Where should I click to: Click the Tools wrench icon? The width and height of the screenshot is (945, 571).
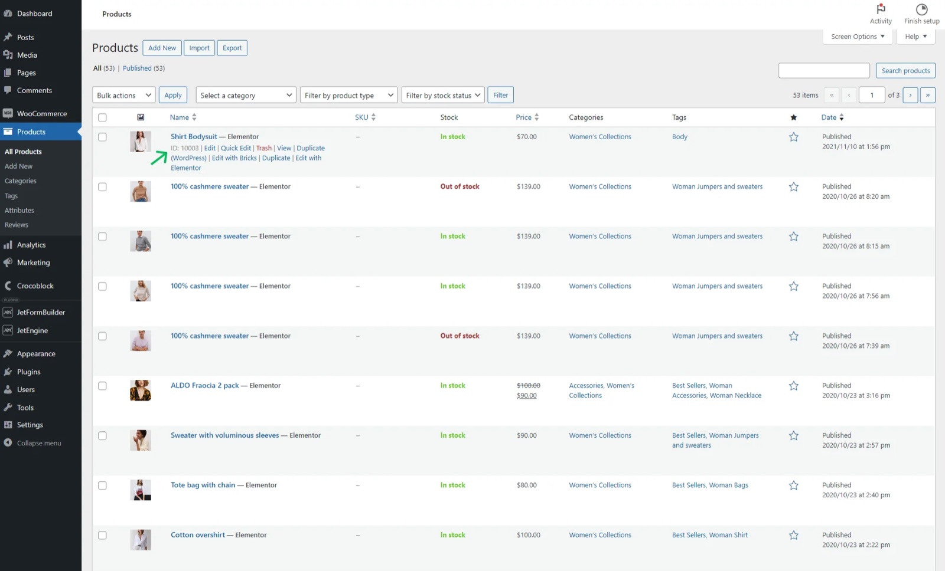click(x=8, y=407)
